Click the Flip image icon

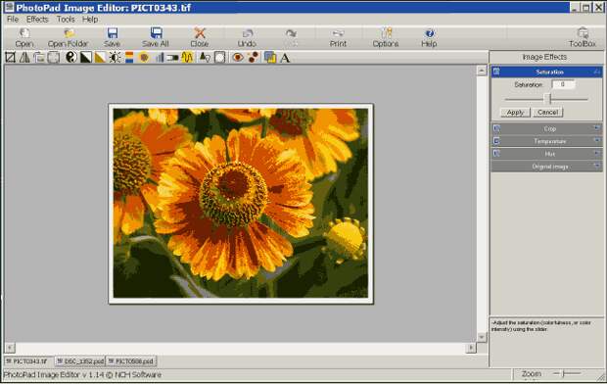coord(24,58)
